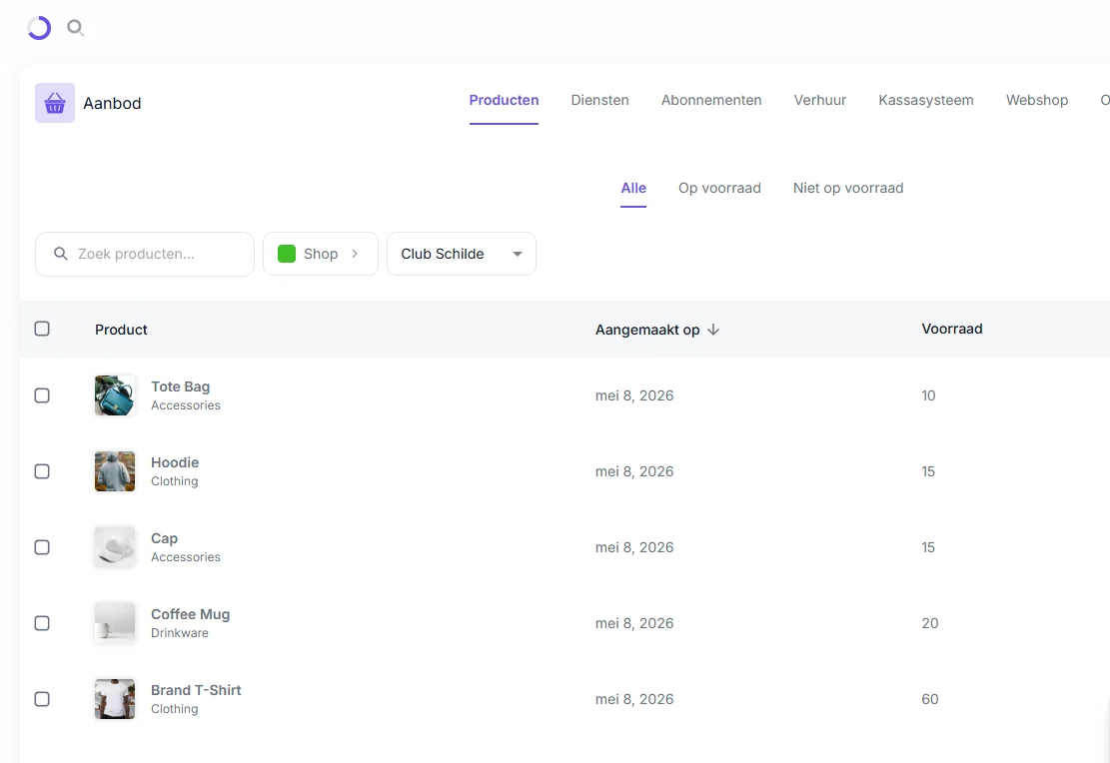1110x763 pixels.
Task: Switch to the Diensten tab
Action: (x=599, y=100)
